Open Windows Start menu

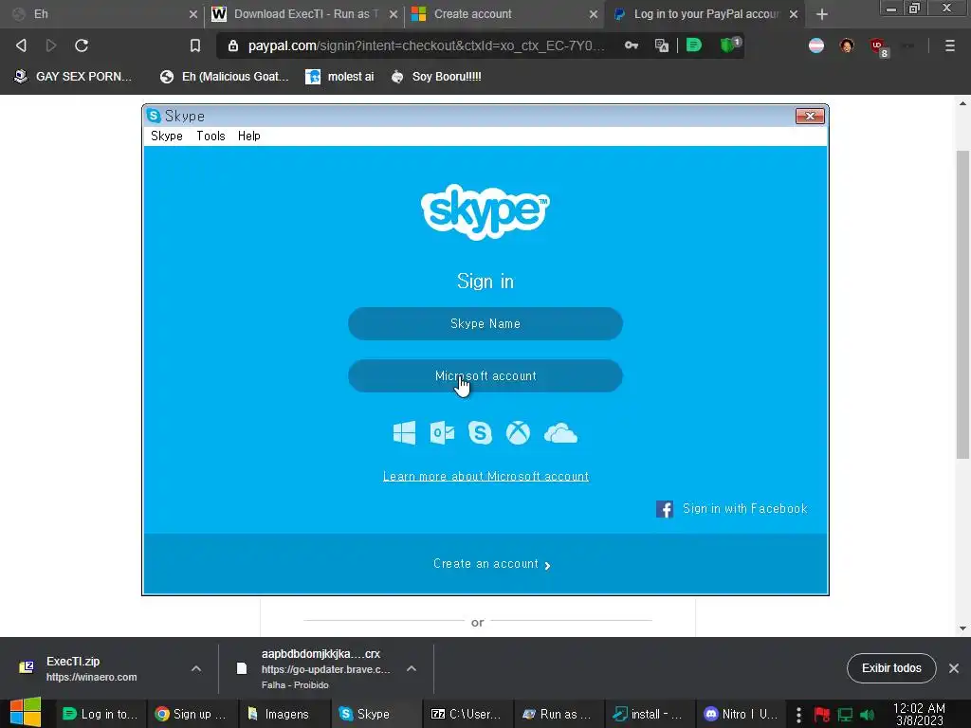[x=26, y=713]
